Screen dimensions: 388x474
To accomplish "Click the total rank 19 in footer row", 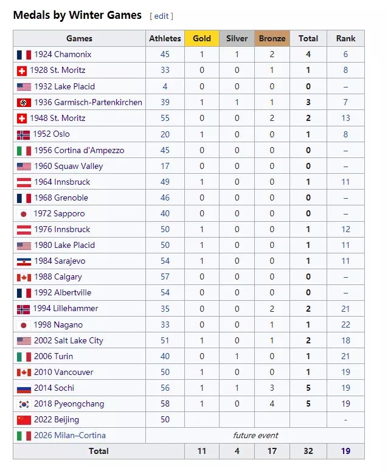I will coord(345,451).
